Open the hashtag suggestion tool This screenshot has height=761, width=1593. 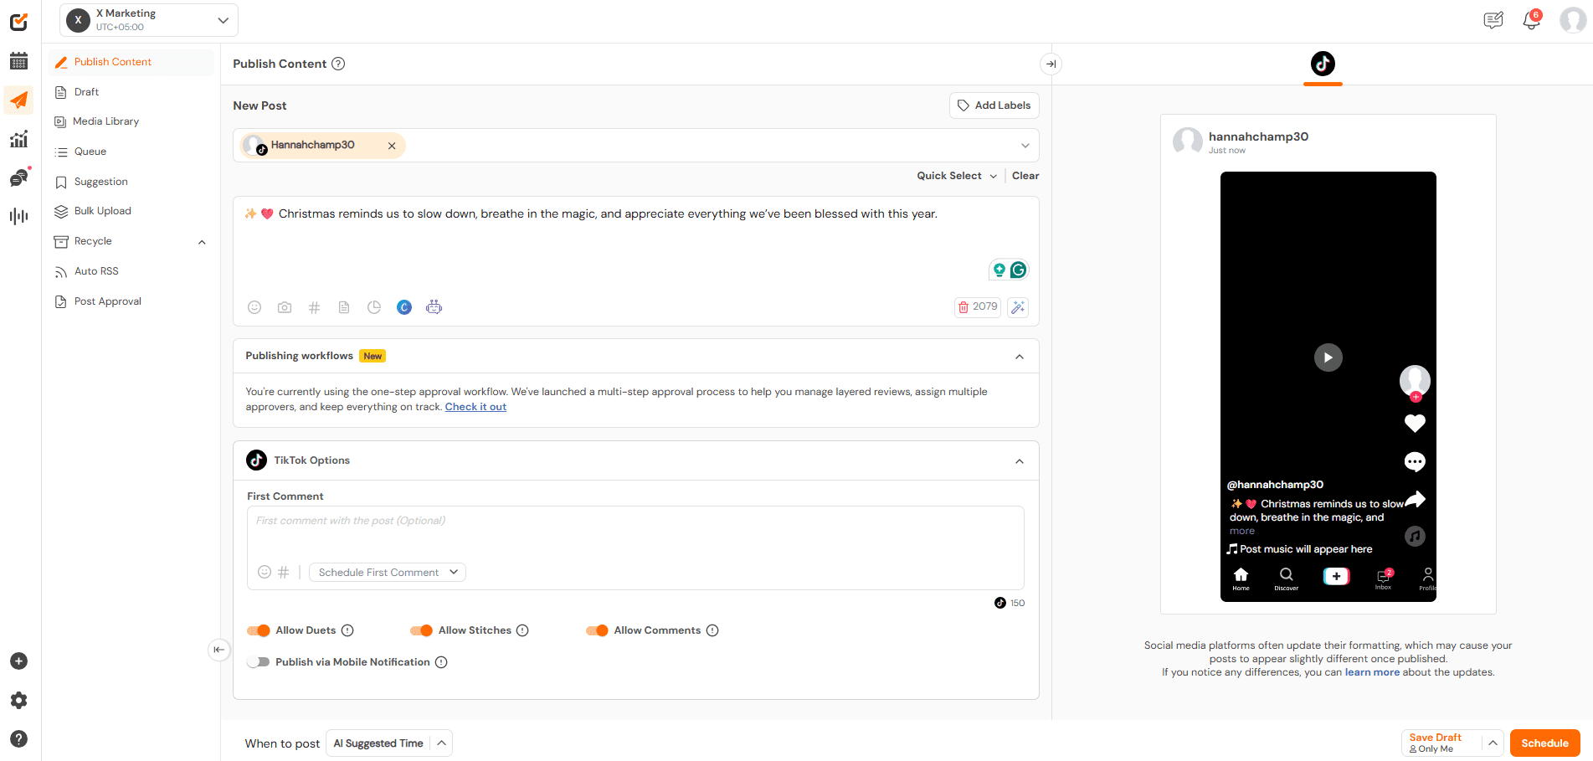point(314,307)
